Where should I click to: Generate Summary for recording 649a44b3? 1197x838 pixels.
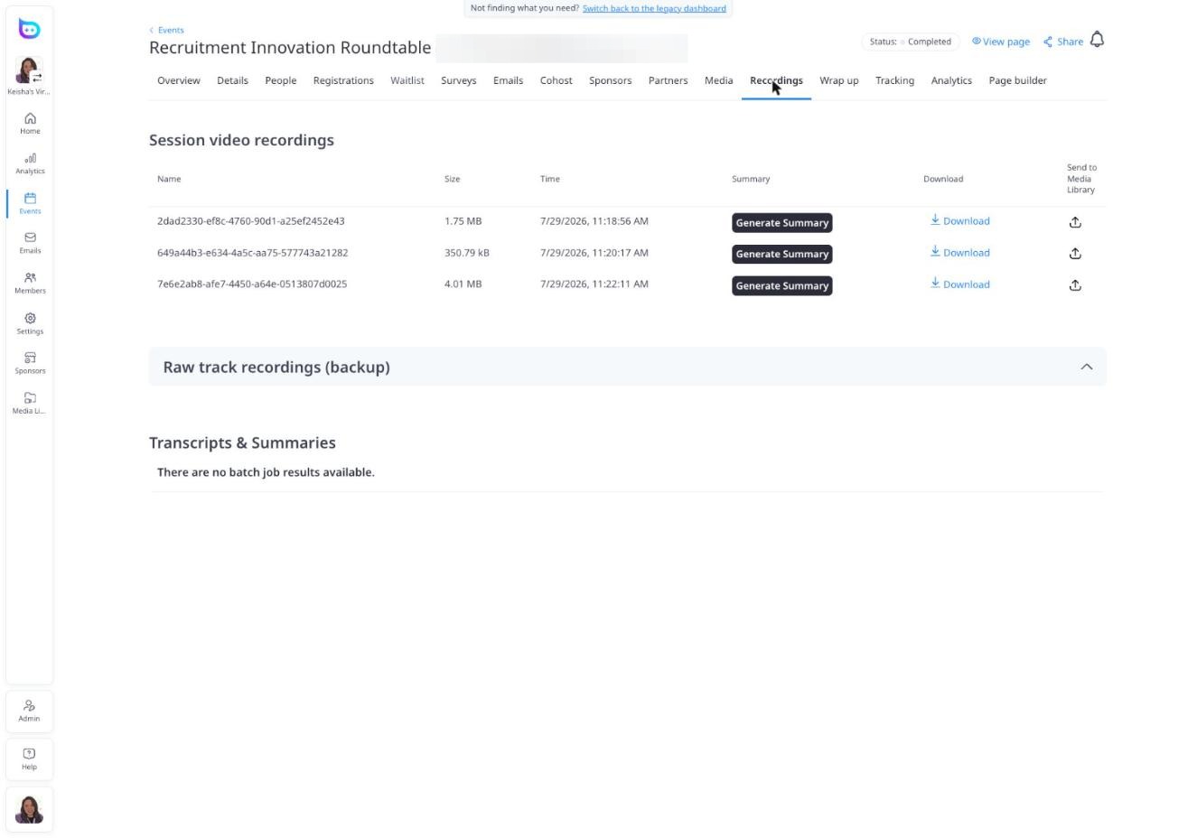pos(782,255)
